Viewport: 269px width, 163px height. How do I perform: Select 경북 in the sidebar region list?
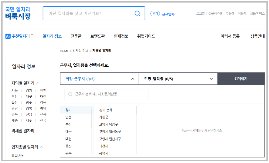pyautogui.click(x=29, y=108)
